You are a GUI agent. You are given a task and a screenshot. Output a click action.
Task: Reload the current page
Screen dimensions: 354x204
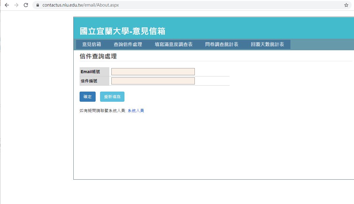click(x=26, y=5)
